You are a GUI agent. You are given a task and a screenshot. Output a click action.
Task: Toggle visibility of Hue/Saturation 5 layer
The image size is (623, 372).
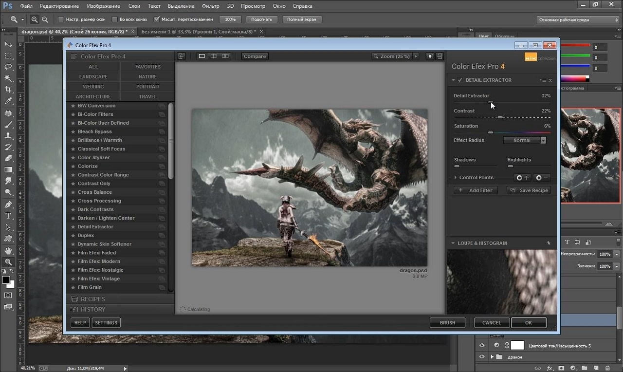pyautogui.click(x=482, y=345)
